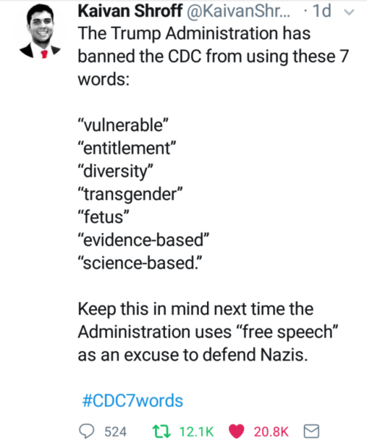The height and width of the screenshot is (446, 367).
Task: Open tweet text about banned CDC words
Action: (214, 56)
